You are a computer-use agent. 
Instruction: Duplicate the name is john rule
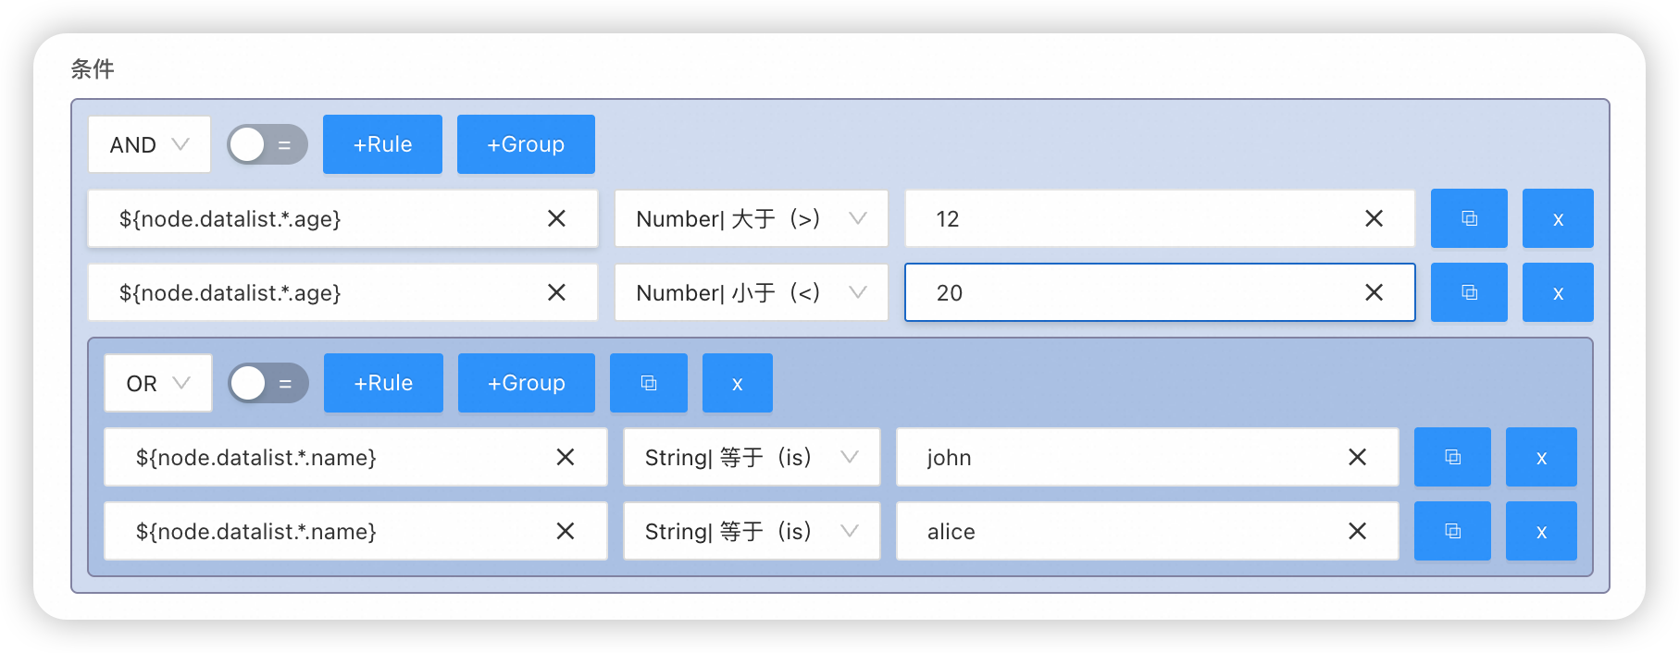(x=1452, y=457)
